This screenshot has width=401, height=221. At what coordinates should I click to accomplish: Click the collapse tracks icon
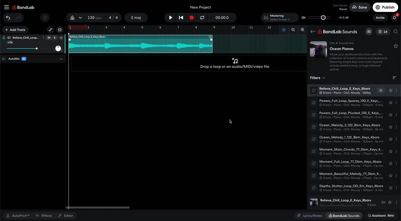60,30
